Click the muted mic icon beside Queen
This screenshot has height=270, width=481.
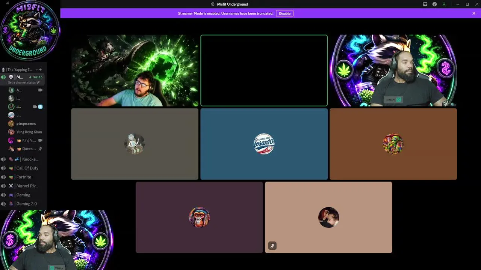[40, 149]
